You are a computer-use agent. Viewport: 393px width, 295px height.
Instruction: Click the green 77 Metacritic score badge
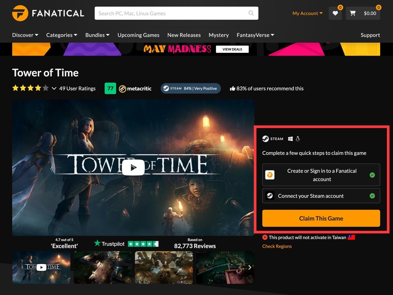click(110, 88)
